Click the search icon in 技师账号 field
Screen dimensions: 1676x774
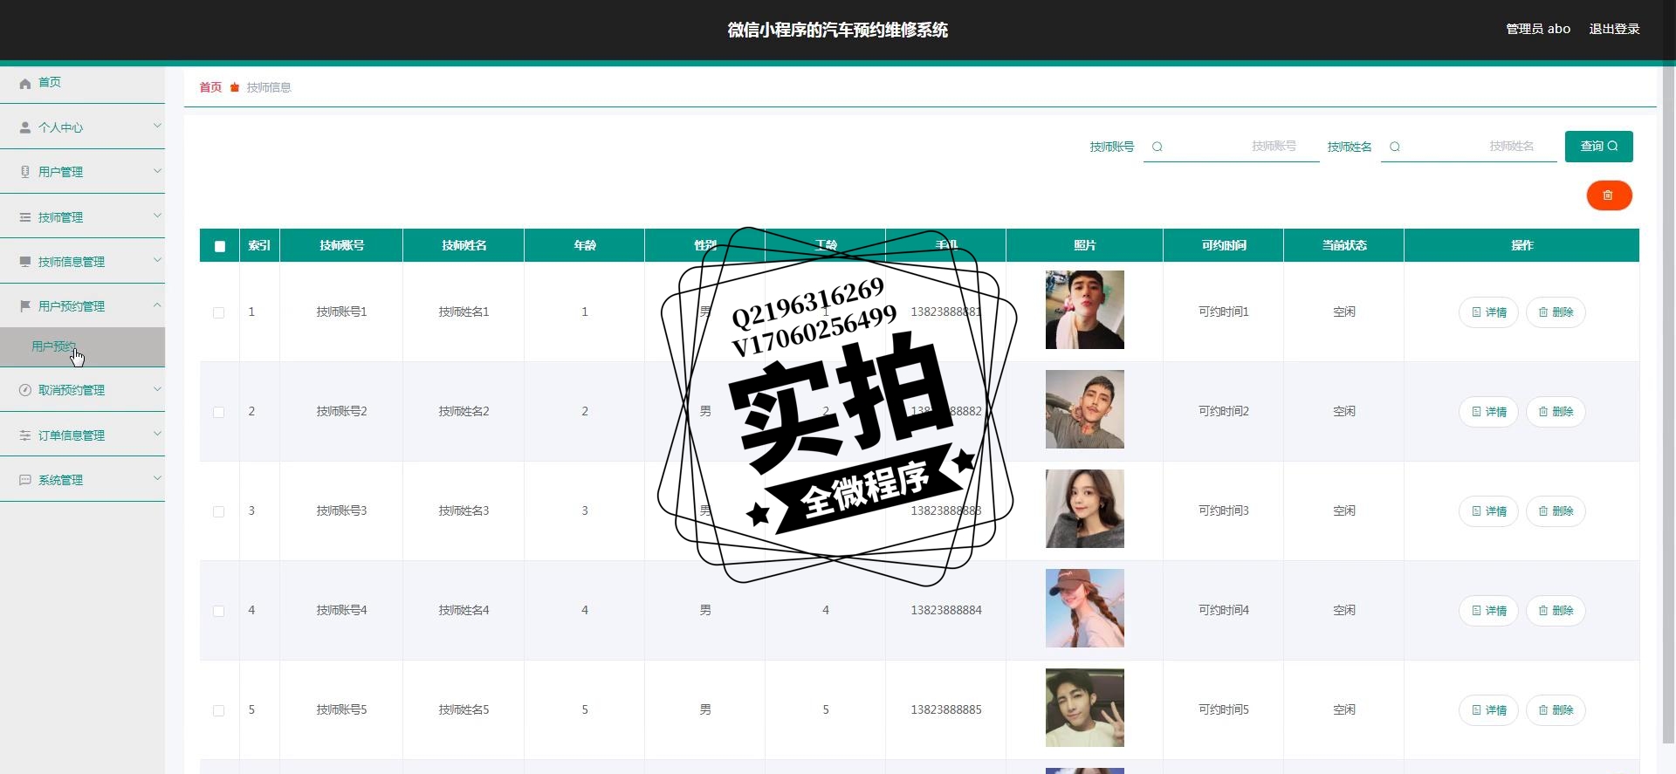(x=1157, y=147)
